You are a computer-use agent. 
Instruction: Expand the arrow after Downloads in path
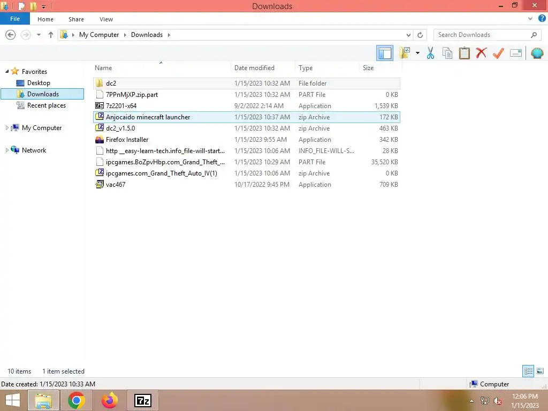[x=169, y=35]
